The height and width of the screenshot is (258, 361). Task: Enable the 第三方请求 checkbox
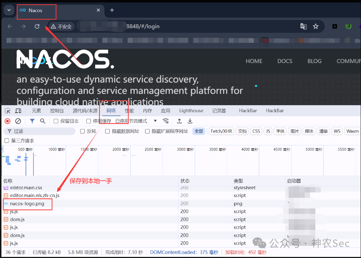click(x=7, y=141)
